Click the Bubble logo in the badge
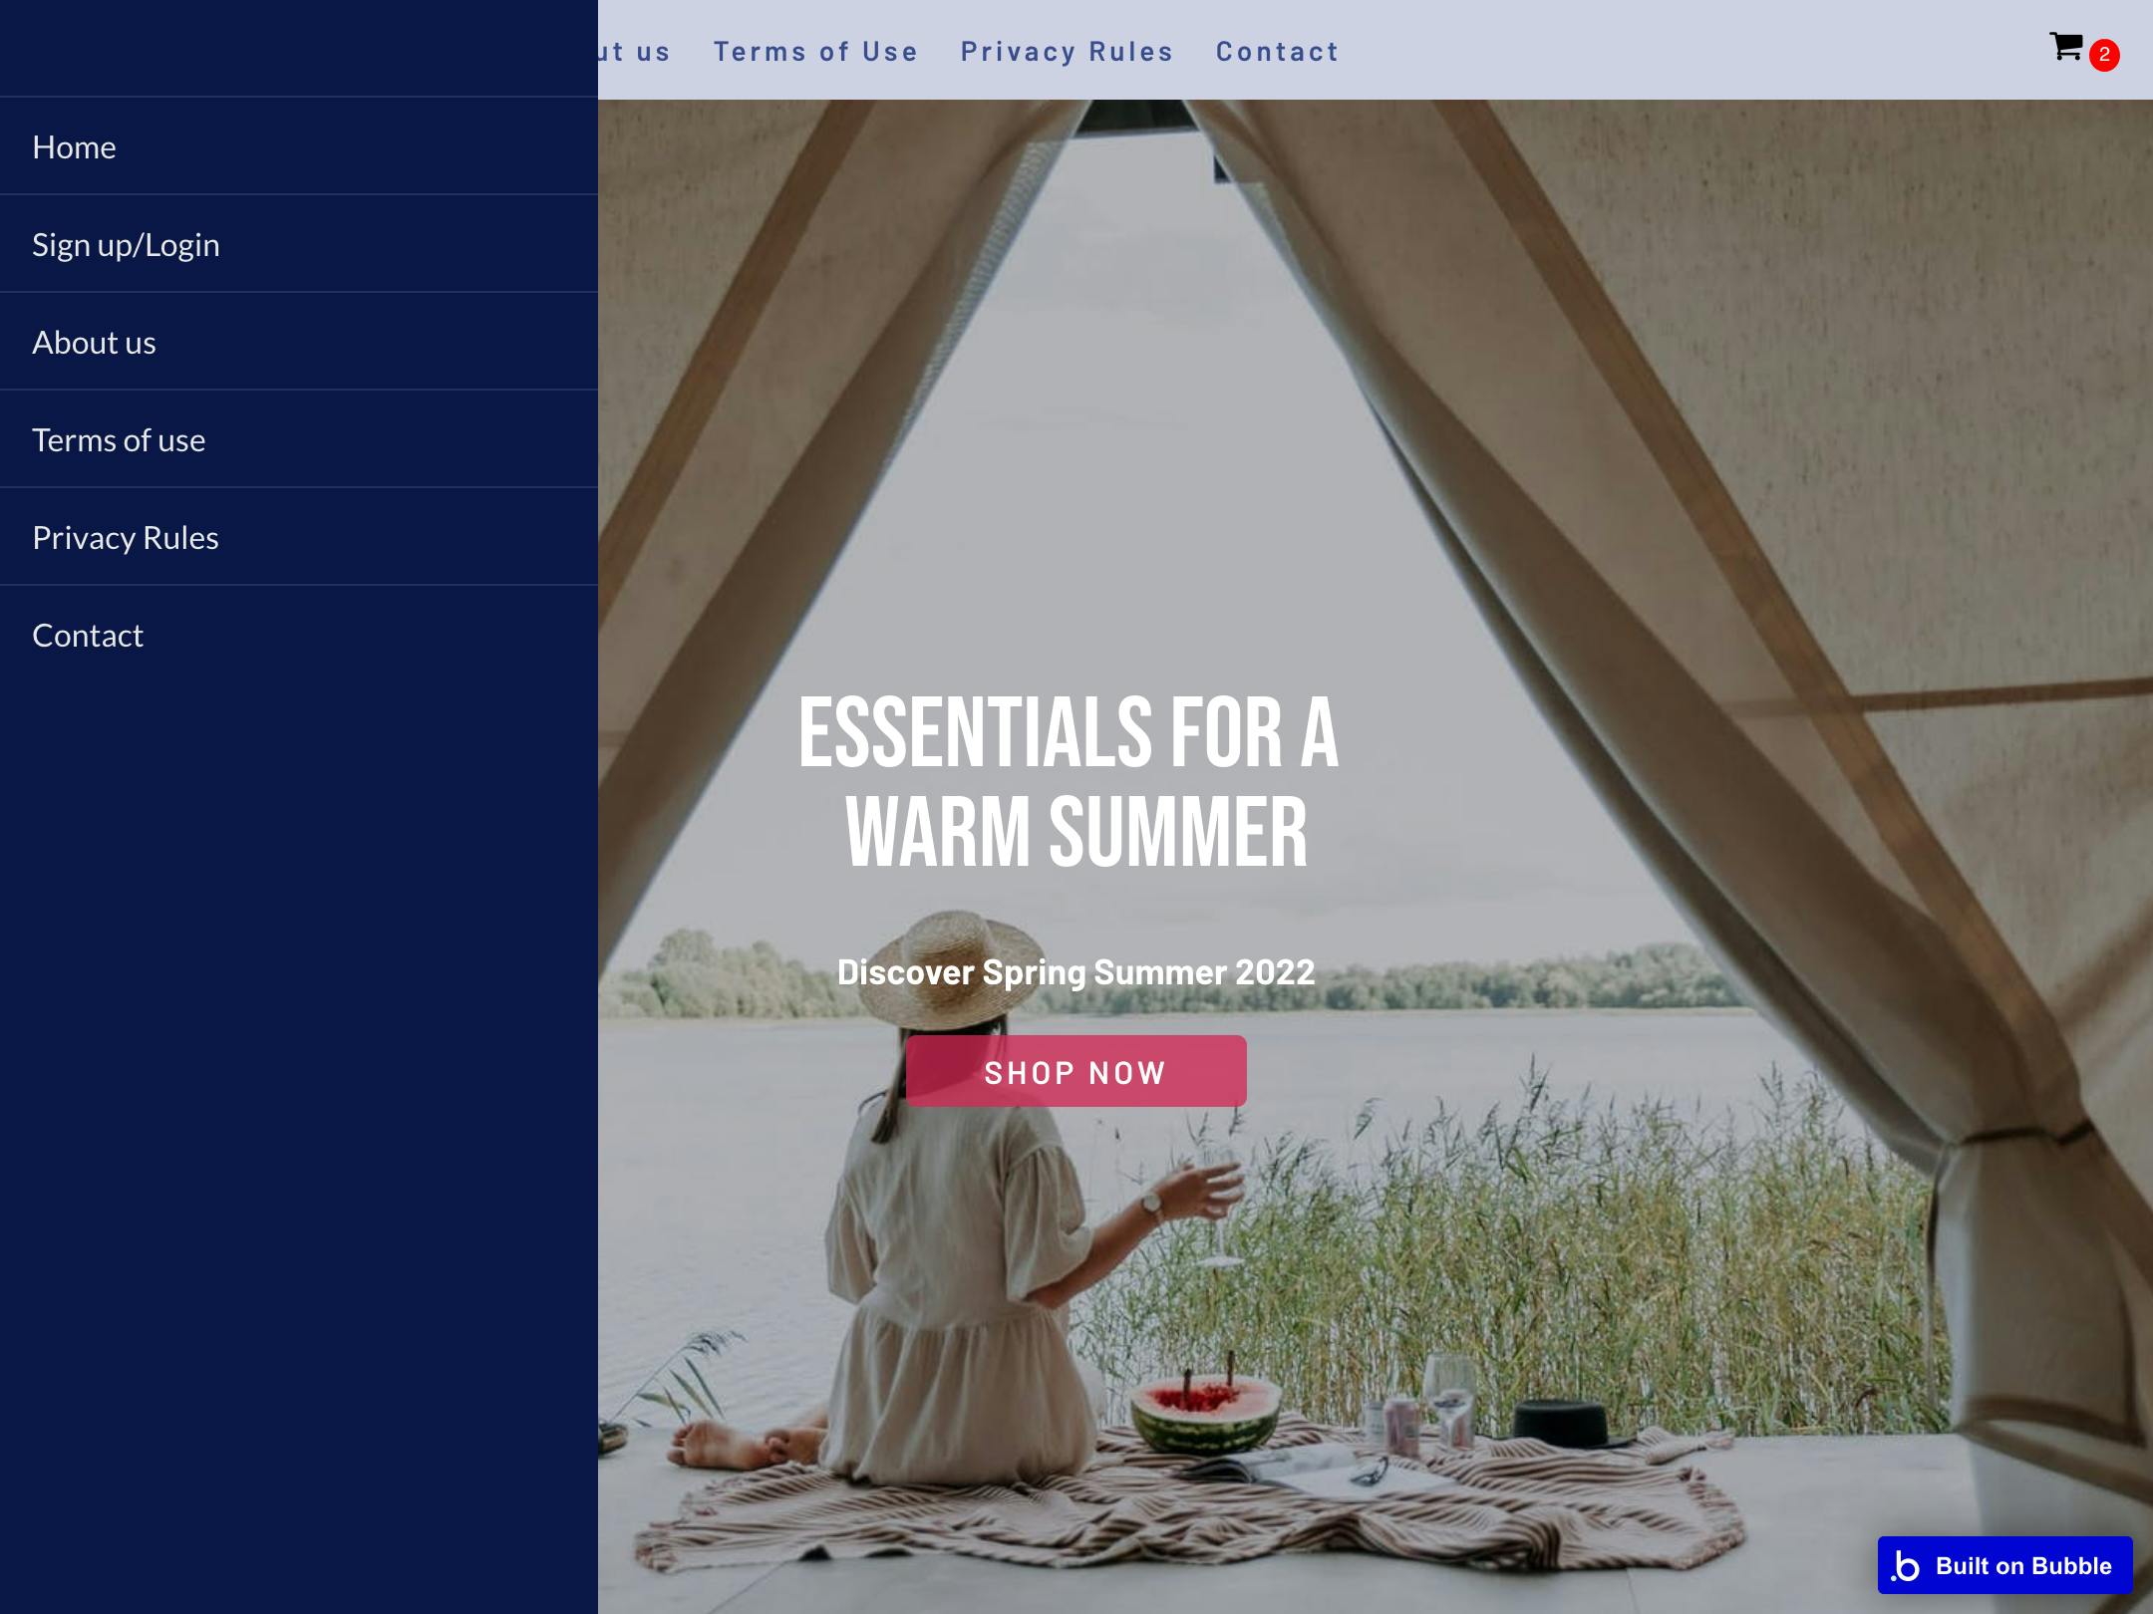2153x1614 pixels. [x=1906, y=1566]
